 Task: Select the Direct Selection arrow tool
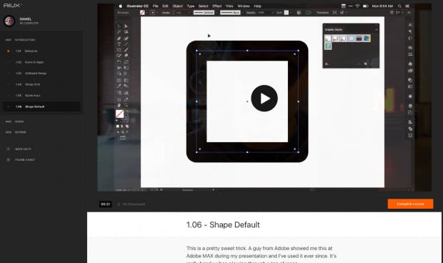126,26
